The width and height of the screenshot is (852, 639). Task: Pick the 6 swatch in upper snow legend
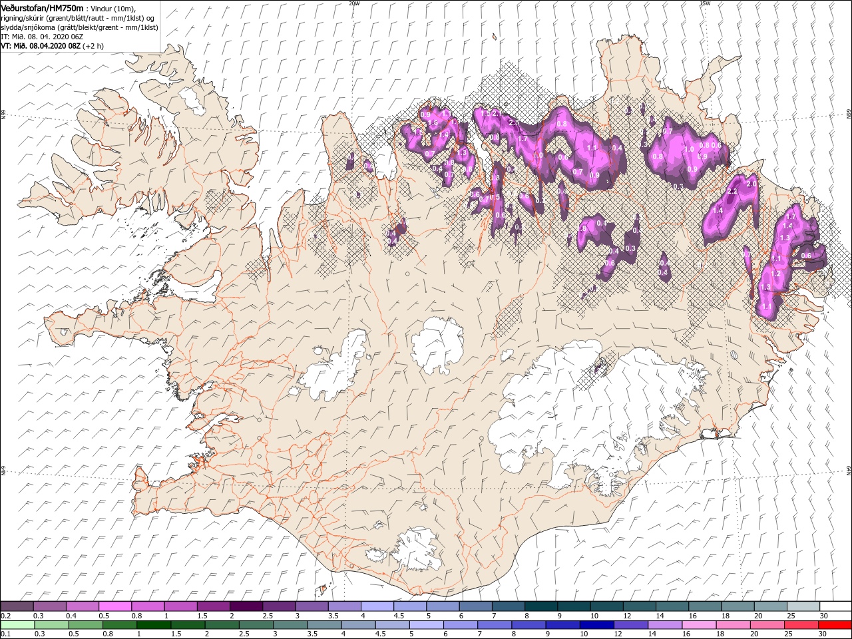(x=475, y=606)
